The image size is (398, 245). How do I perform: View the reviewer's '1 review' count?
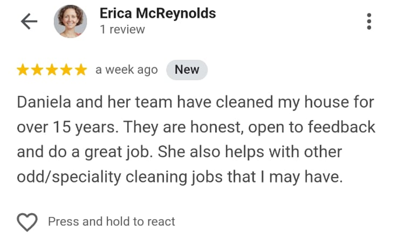tap(122, 30)
